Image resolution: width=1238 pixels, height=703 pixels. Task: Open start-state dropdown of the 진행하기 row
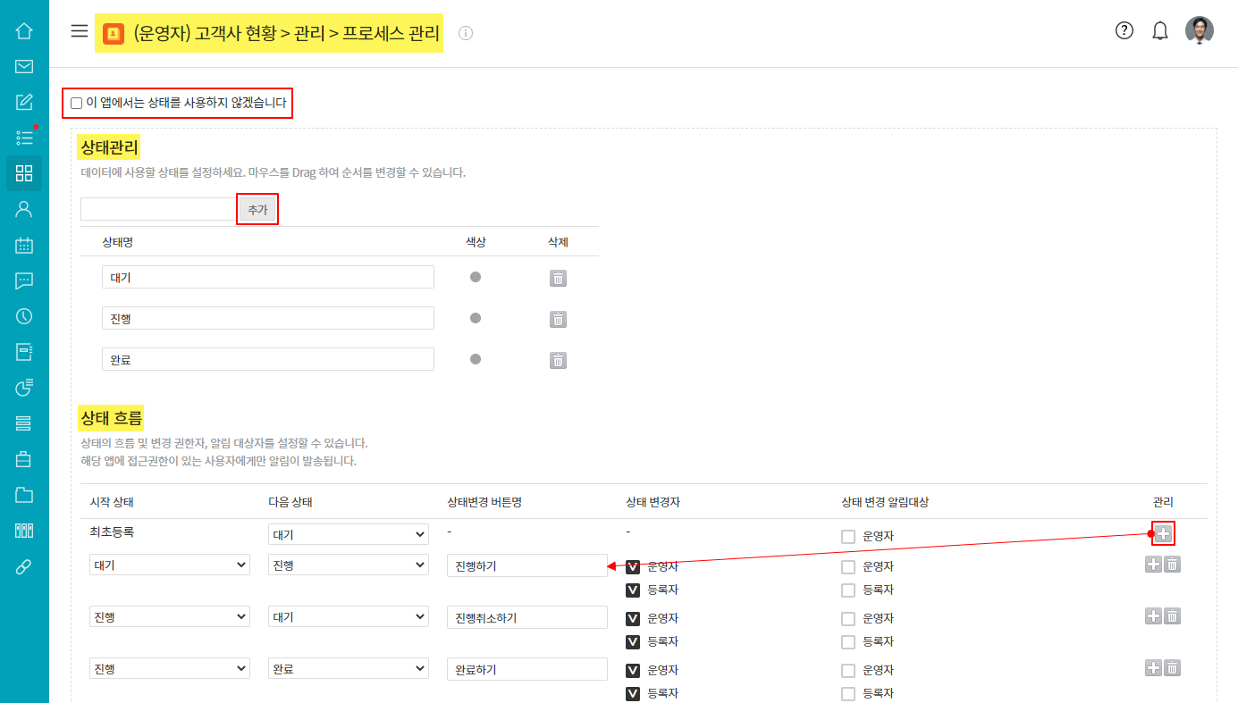[x=170, y=565]
